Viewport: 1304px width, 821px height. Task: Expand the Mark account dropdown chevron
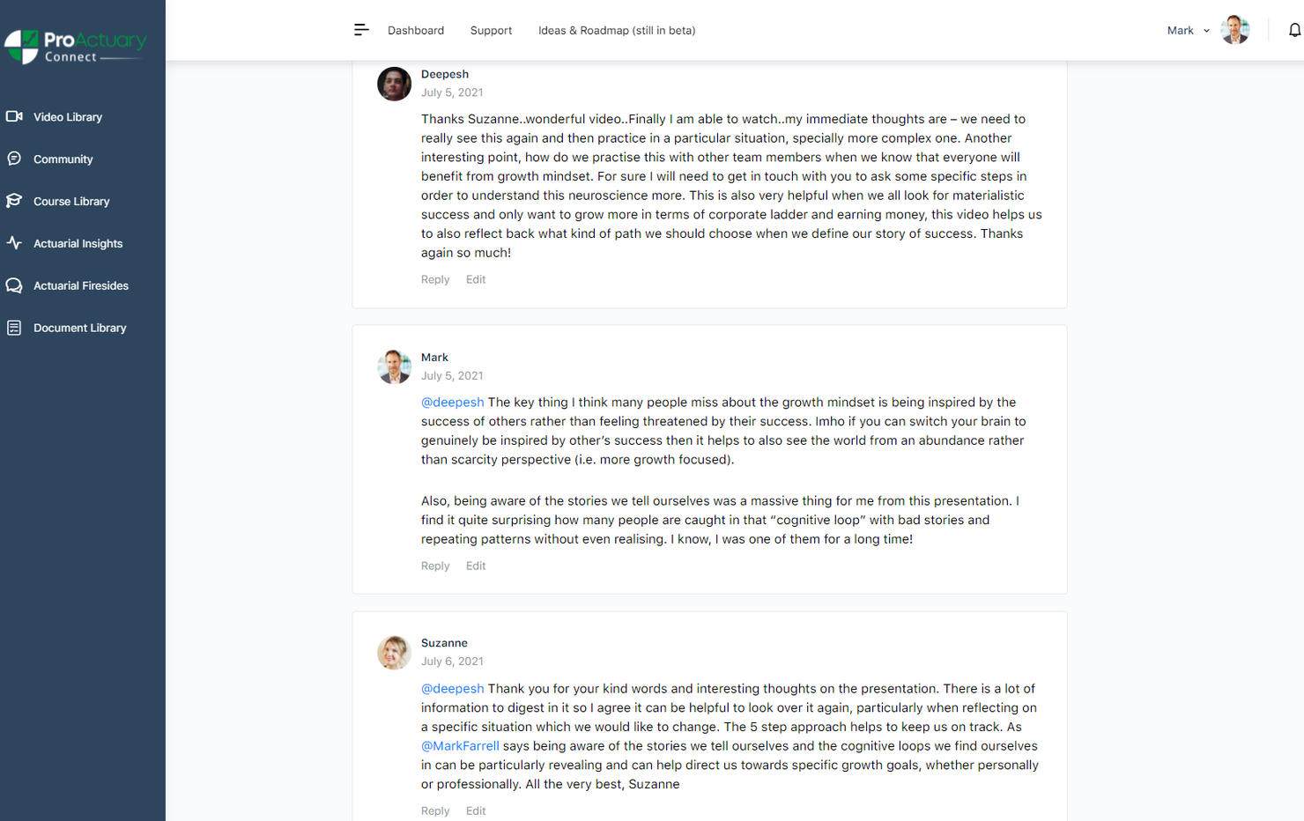pos(1205,30)
